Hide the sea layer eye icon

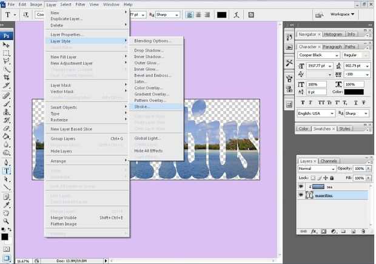301,186
